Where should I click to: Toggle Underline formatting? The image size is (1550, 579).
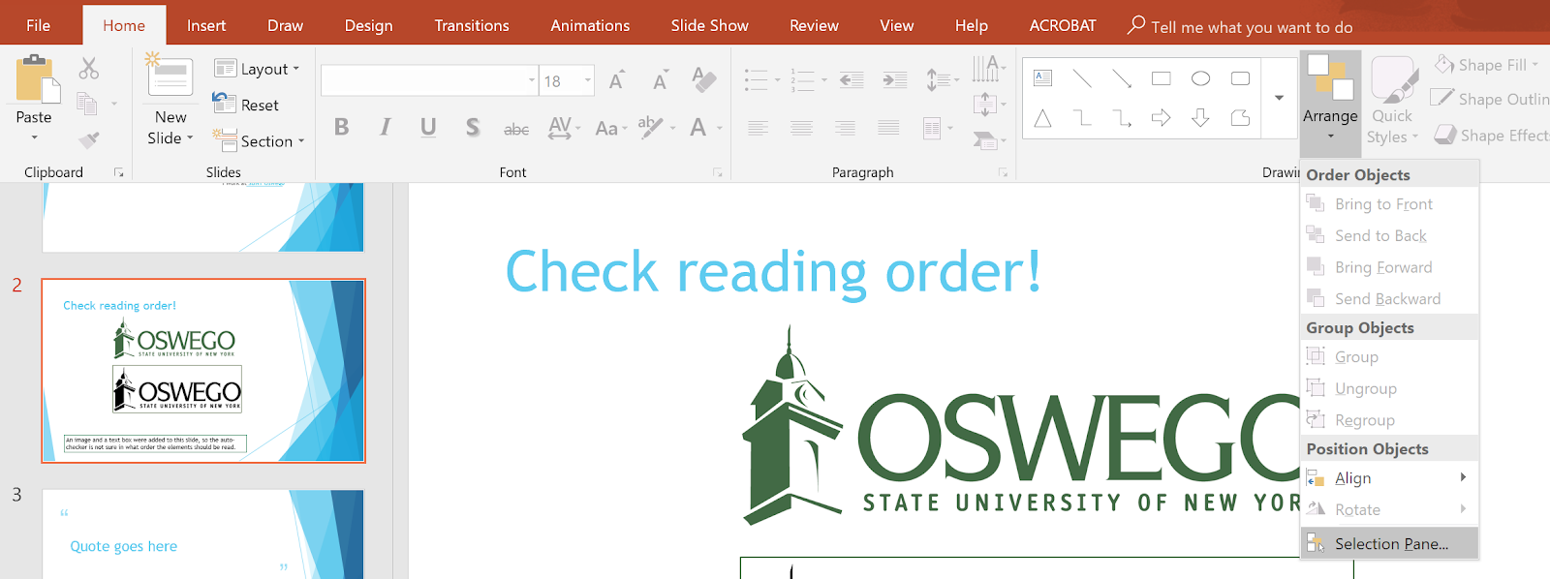tap(428, 127)
